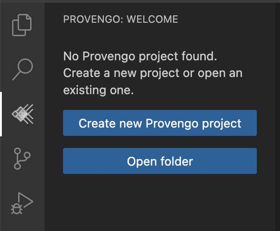Start a new Provengo project
The width and height of the screenshot is (280, 231).
(x=160, y=123)
